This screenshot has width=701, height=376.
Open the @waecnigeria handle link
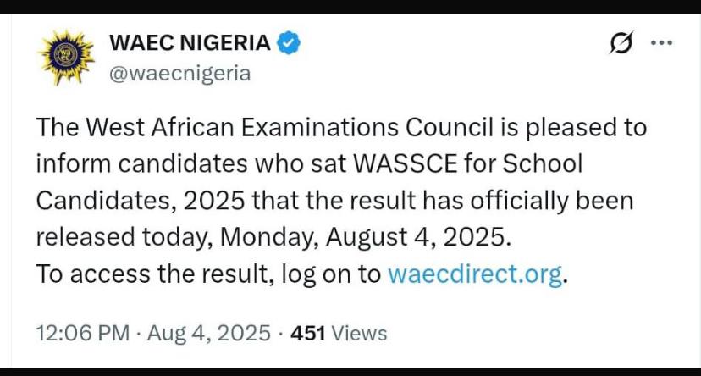pyautogui.click(x=180, y=74)
